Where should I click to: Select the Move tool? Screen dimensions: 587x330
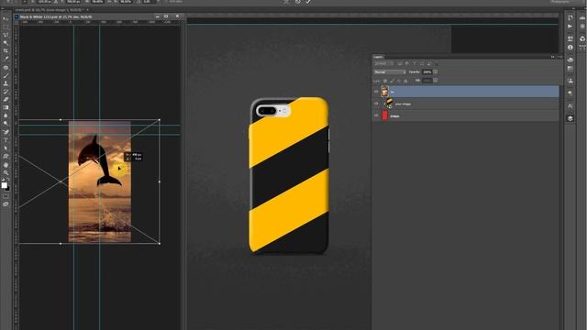[x=6, y=18]
